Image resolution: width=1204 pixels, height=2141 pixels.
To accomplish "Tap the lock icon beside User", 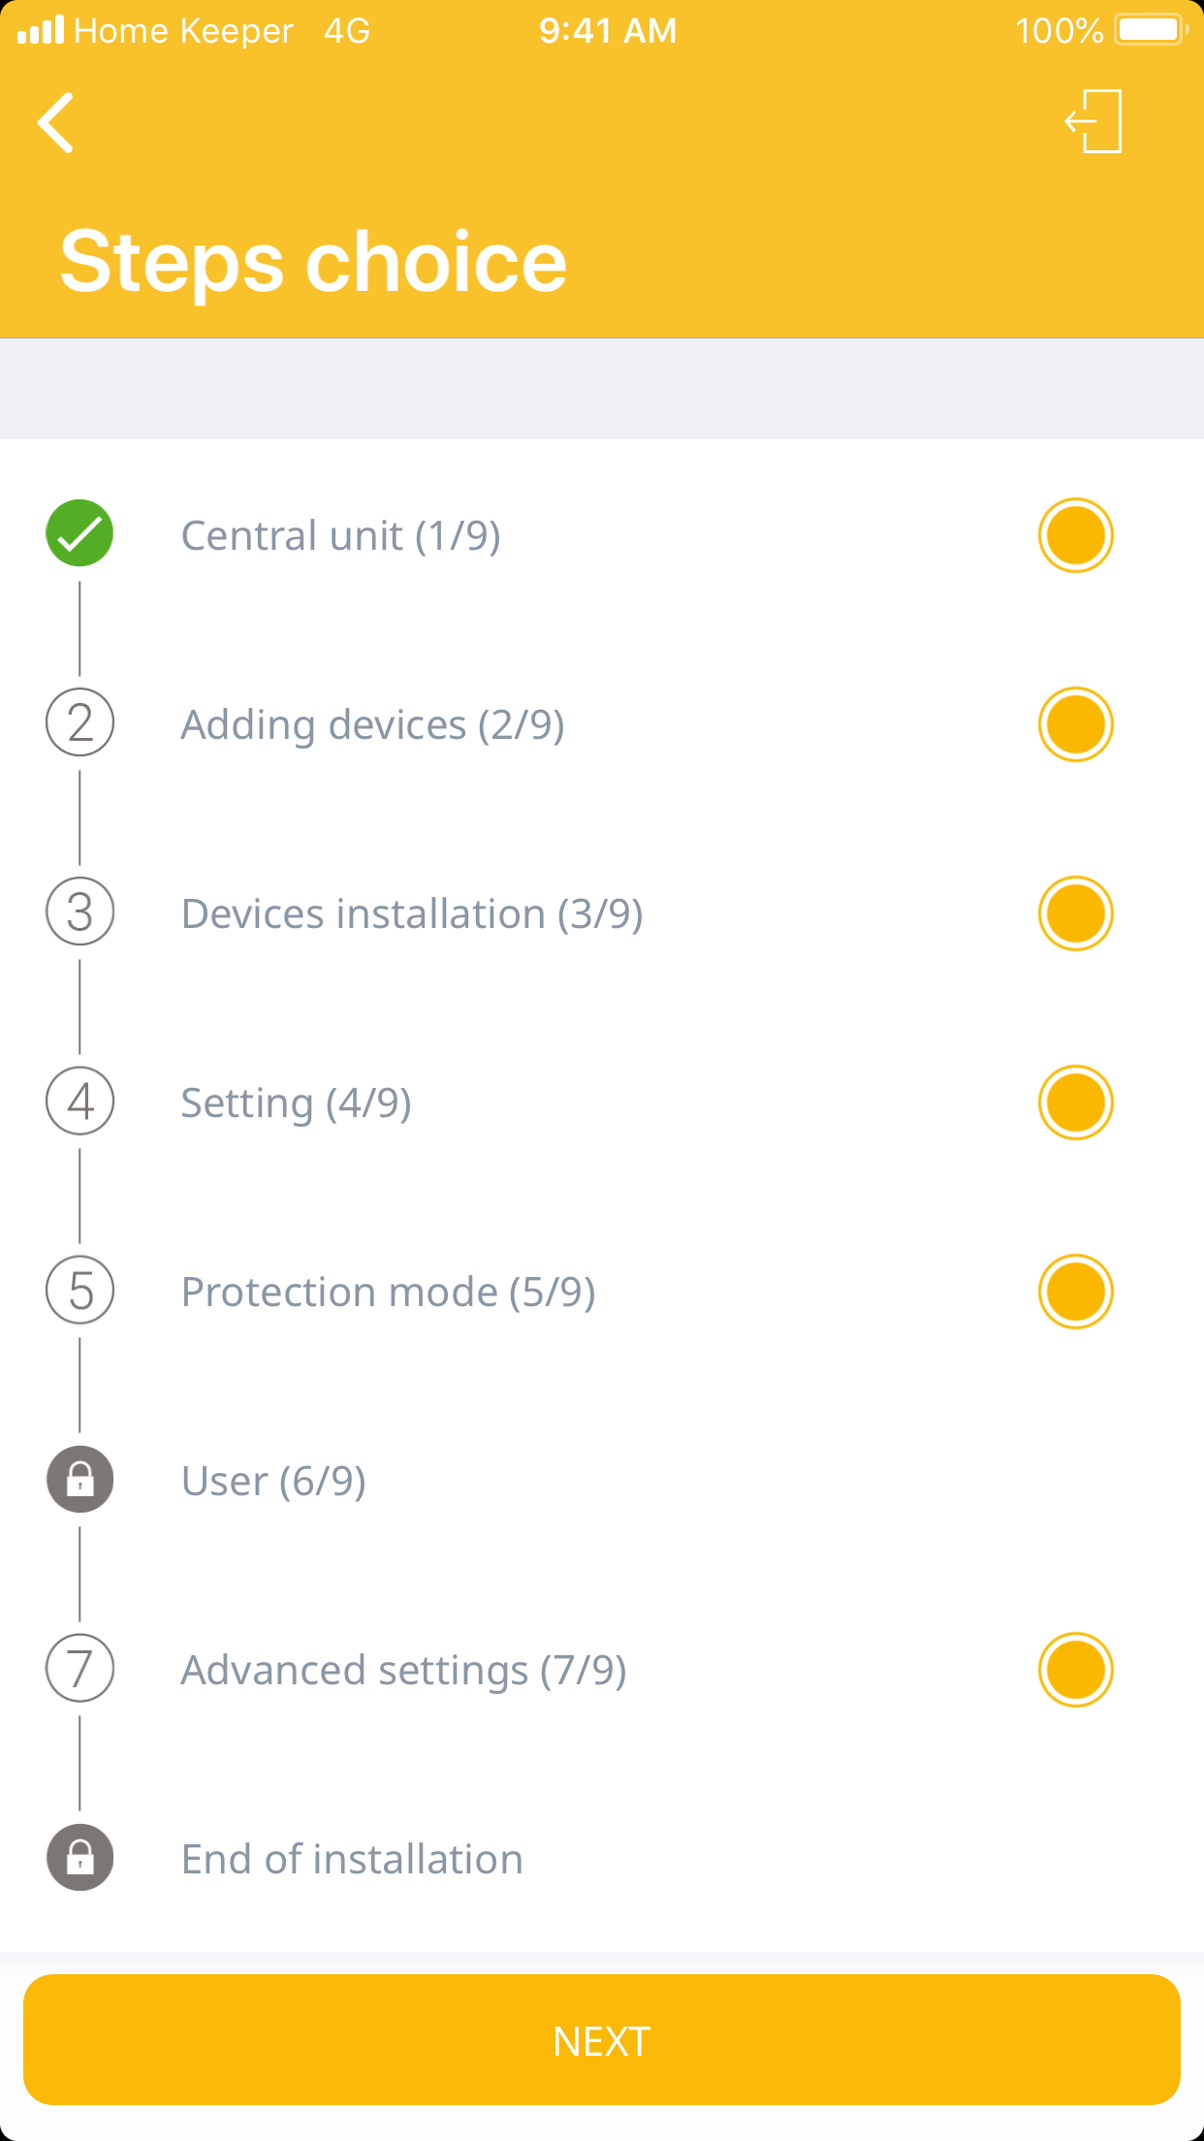I will [79, 1480].
